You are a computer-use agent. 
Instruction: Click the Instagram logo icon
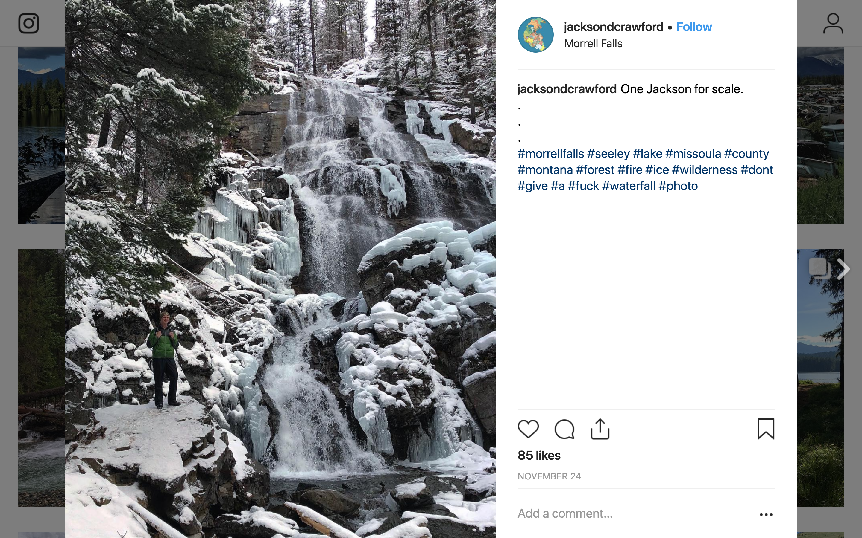pos(28,24)
